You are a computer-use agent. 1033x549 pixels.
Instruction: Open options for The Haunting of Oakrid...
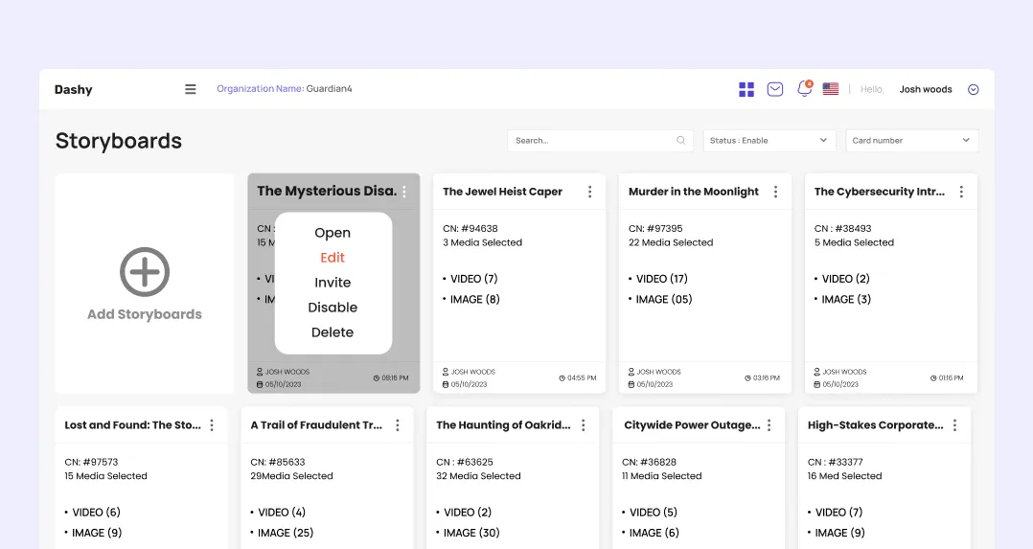583,425
